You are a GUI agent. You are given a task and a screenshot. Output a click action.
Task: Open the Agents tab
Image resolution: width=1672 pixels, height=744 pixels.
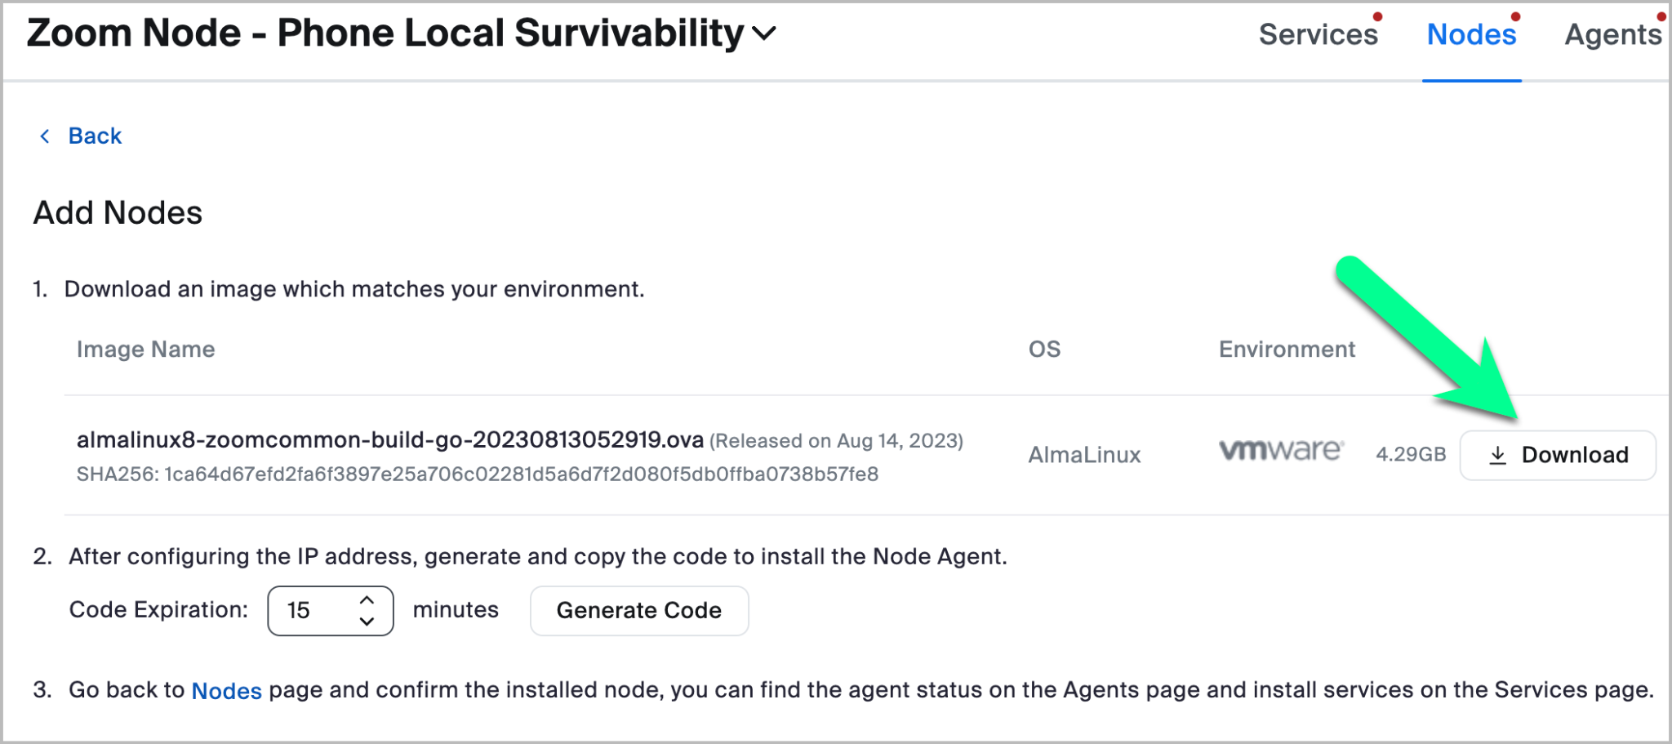1612,35
